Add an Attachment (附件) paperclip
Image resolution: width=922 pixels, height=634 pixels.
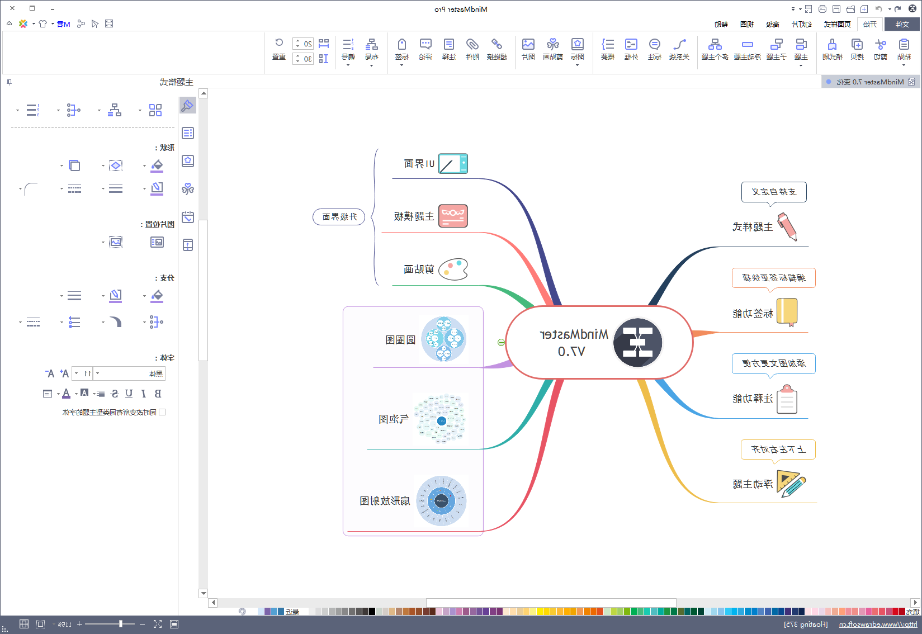[x=472, y=49]
